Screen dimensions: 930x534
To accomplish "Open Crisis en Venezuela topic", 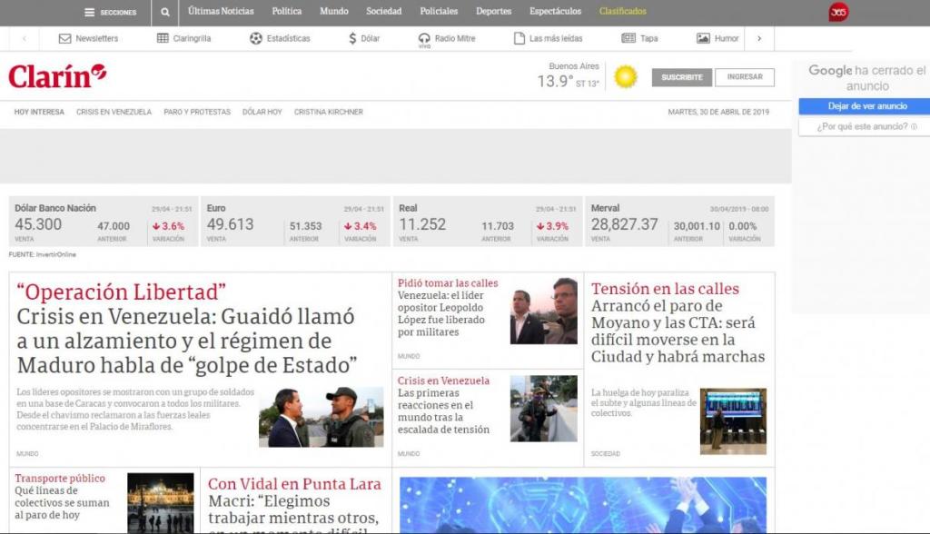I will [114, 112].
